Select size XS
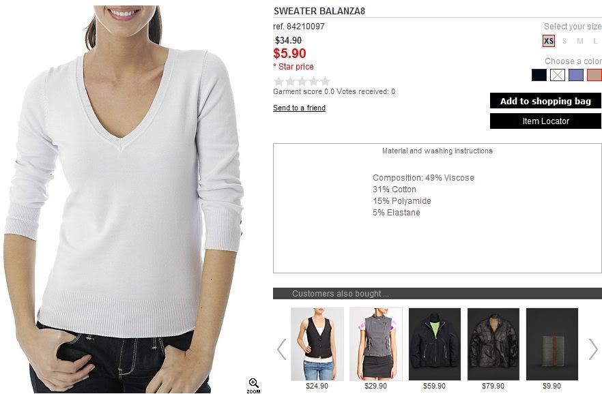The width and height of the screenshot is (602, 394). [549, 41]
